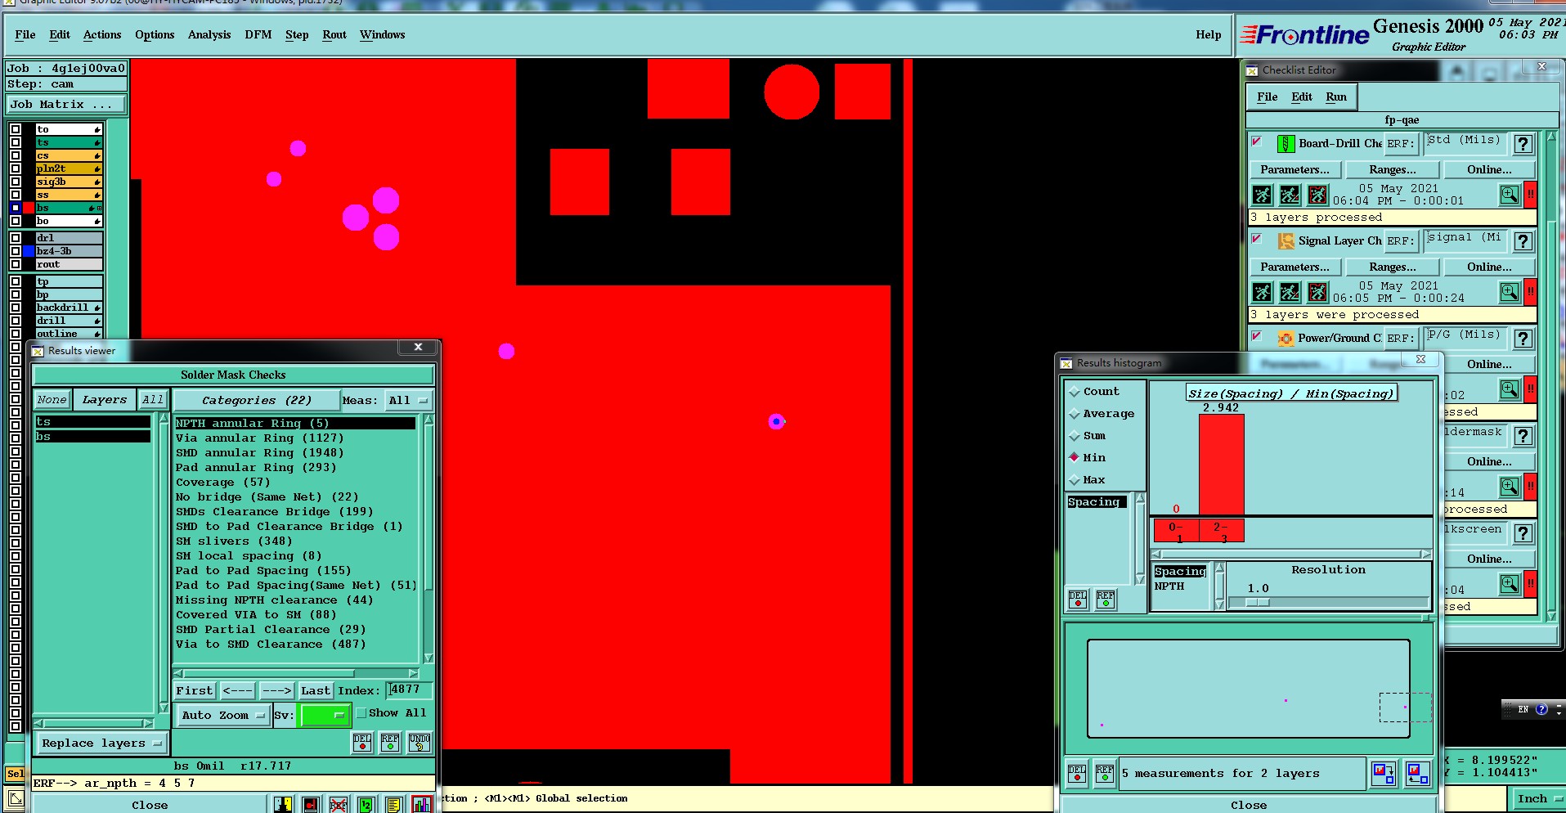Click REF icon at Results histogram bottom
Viewport: 1566px width, 813px height.
click(x=1105, y=773)
